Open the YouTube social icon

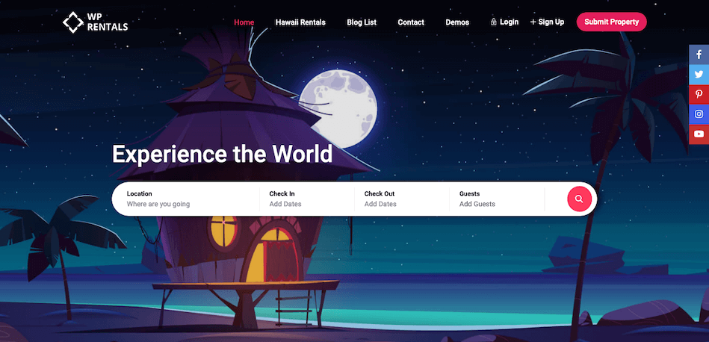[699, 134]
